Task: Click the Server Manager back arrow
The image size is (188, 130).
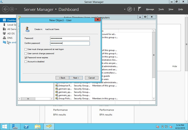Action: click(5, 9)
